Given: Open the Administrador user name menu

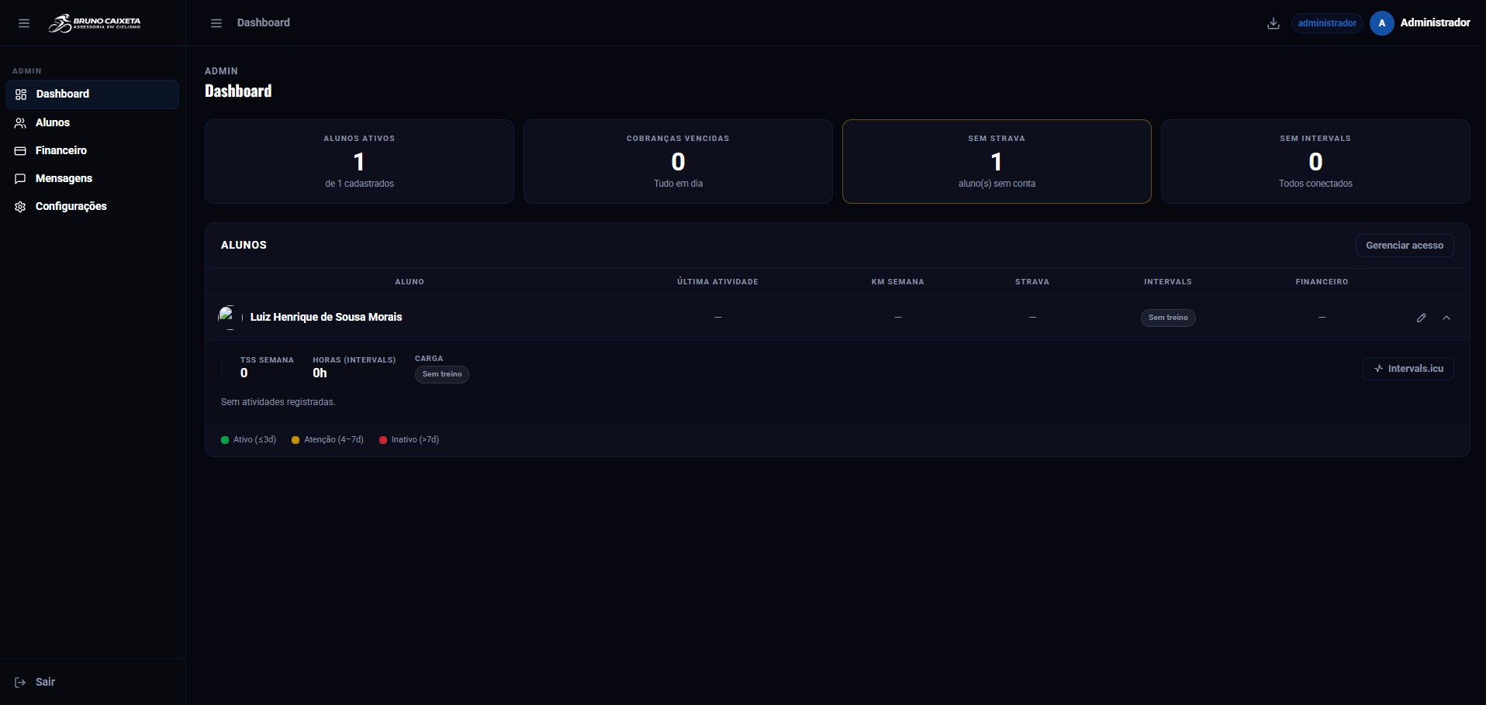Looking at the screenshot, I should [1435, 22].
